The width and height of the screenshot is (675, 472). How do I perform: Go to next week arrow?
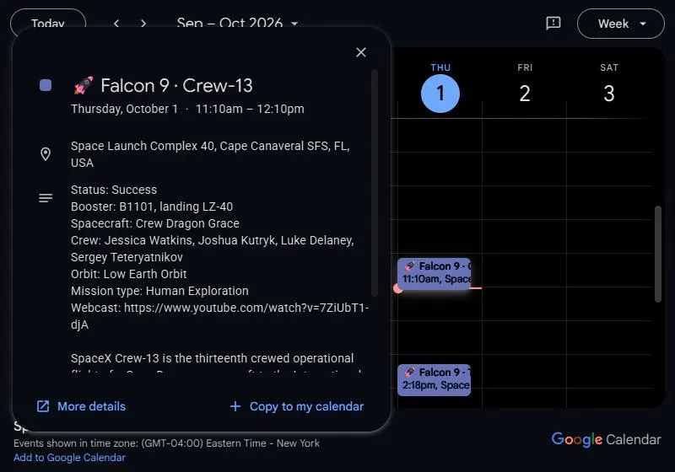[x=143, y=24]
